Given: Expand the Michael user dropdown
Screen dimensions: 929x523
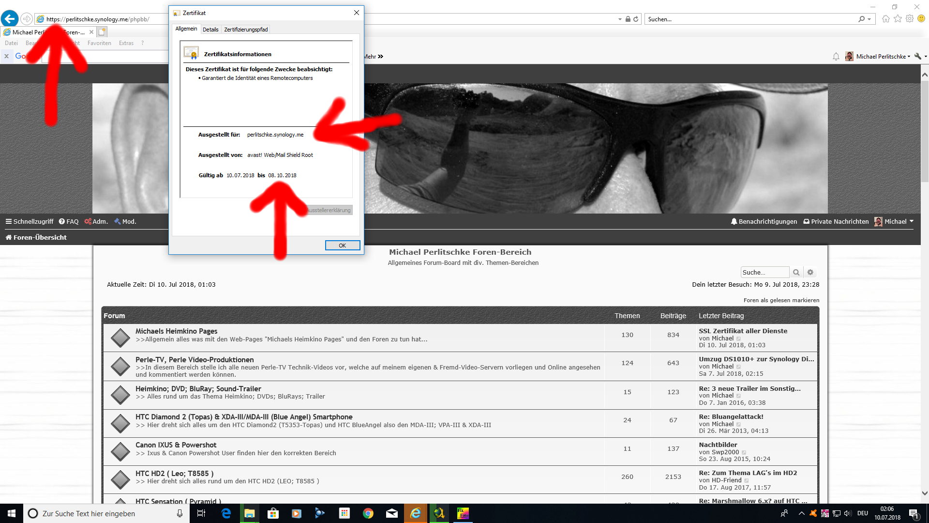Looking at the screenshot, I should [894, 221].
